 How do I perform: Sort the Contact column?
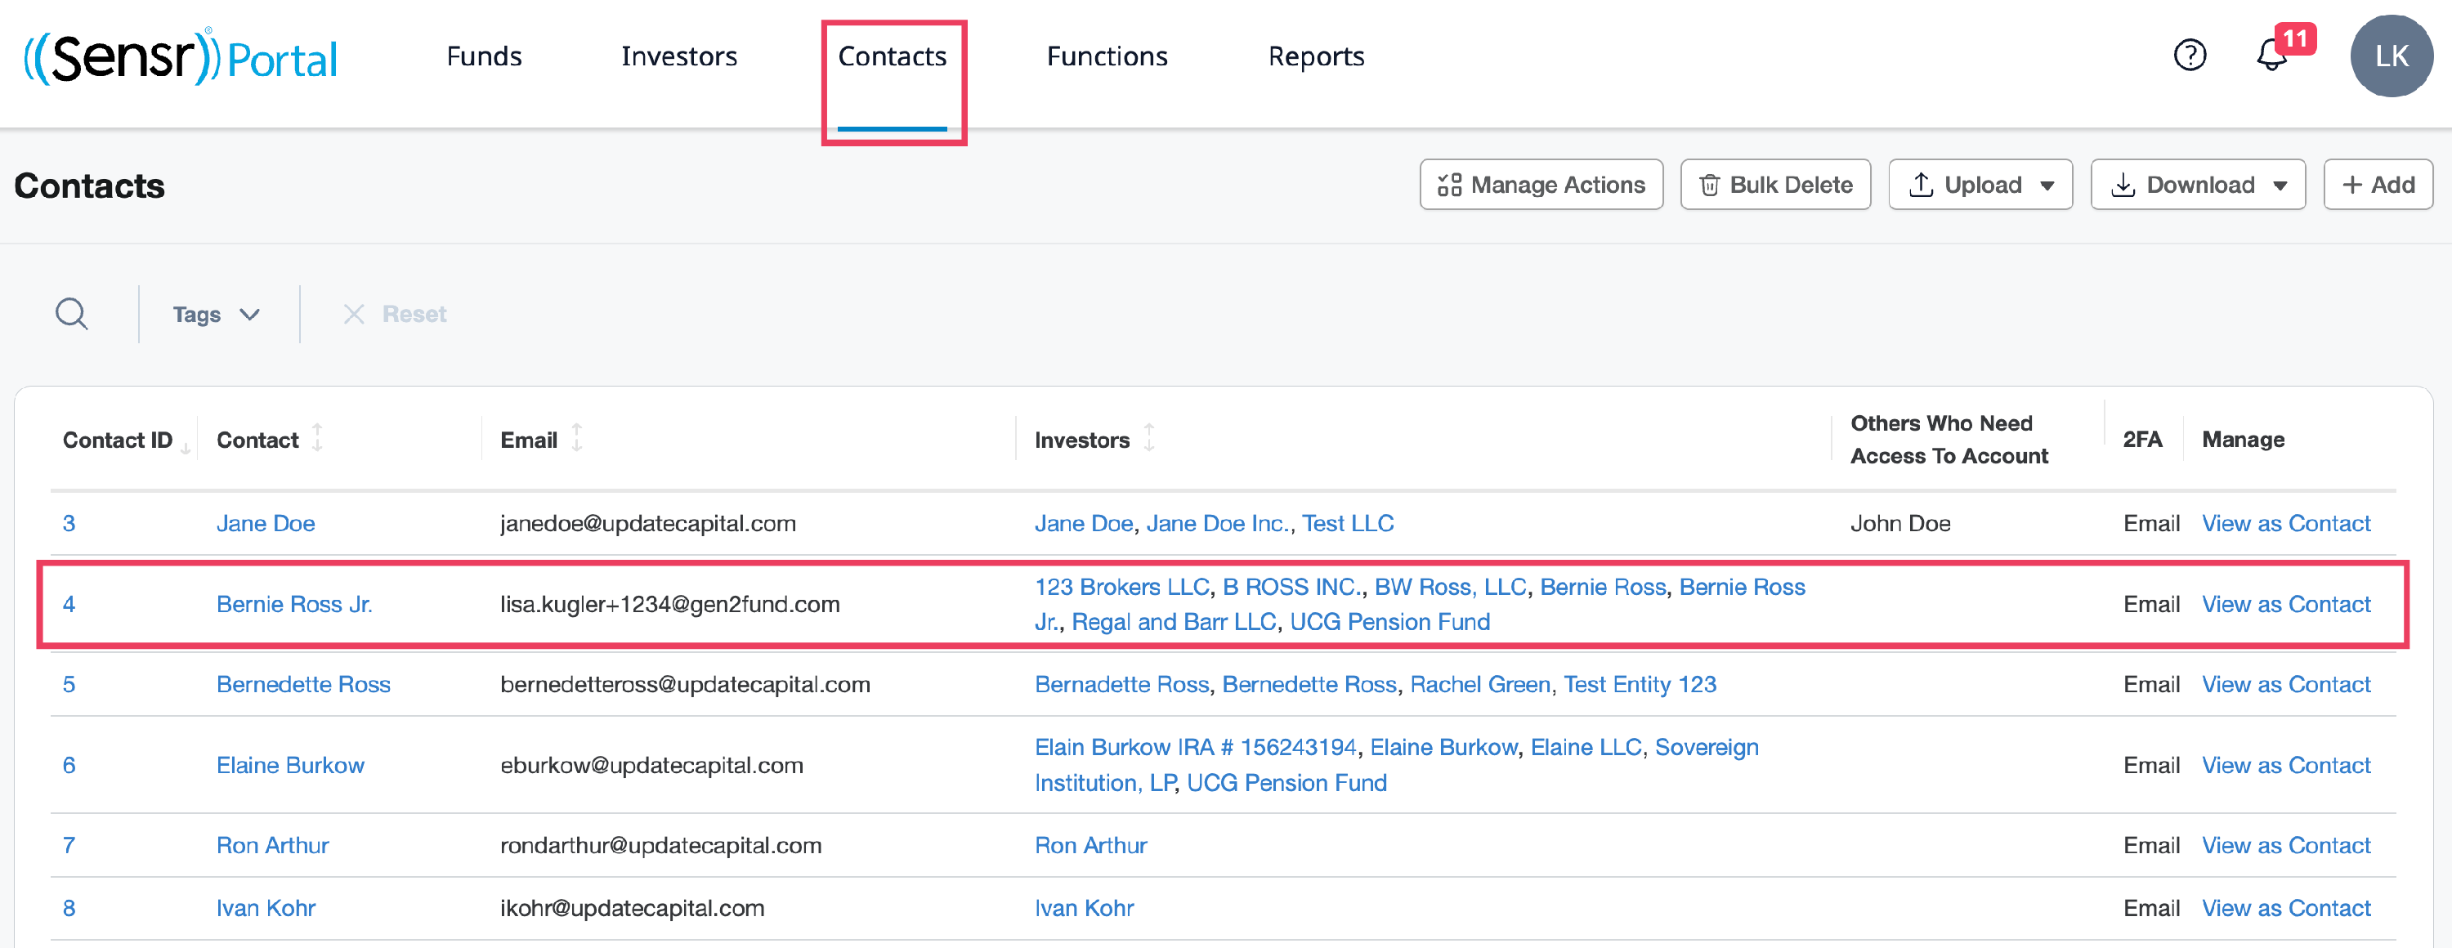tap(318, 439)
